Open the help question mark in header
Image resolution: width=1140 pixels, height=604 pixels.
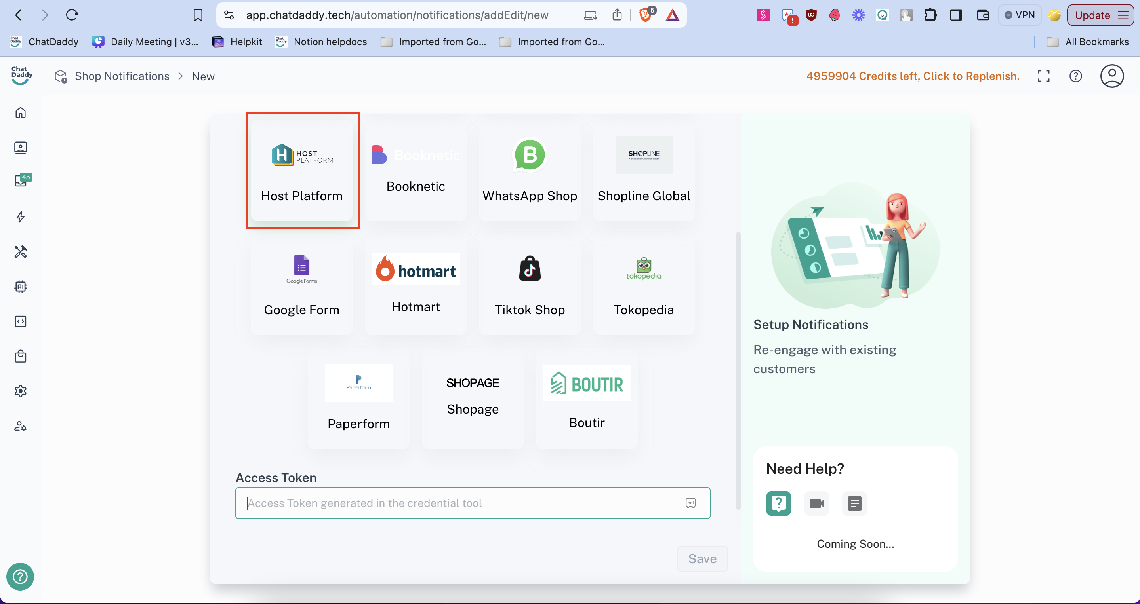click(x=1075, y=76)
